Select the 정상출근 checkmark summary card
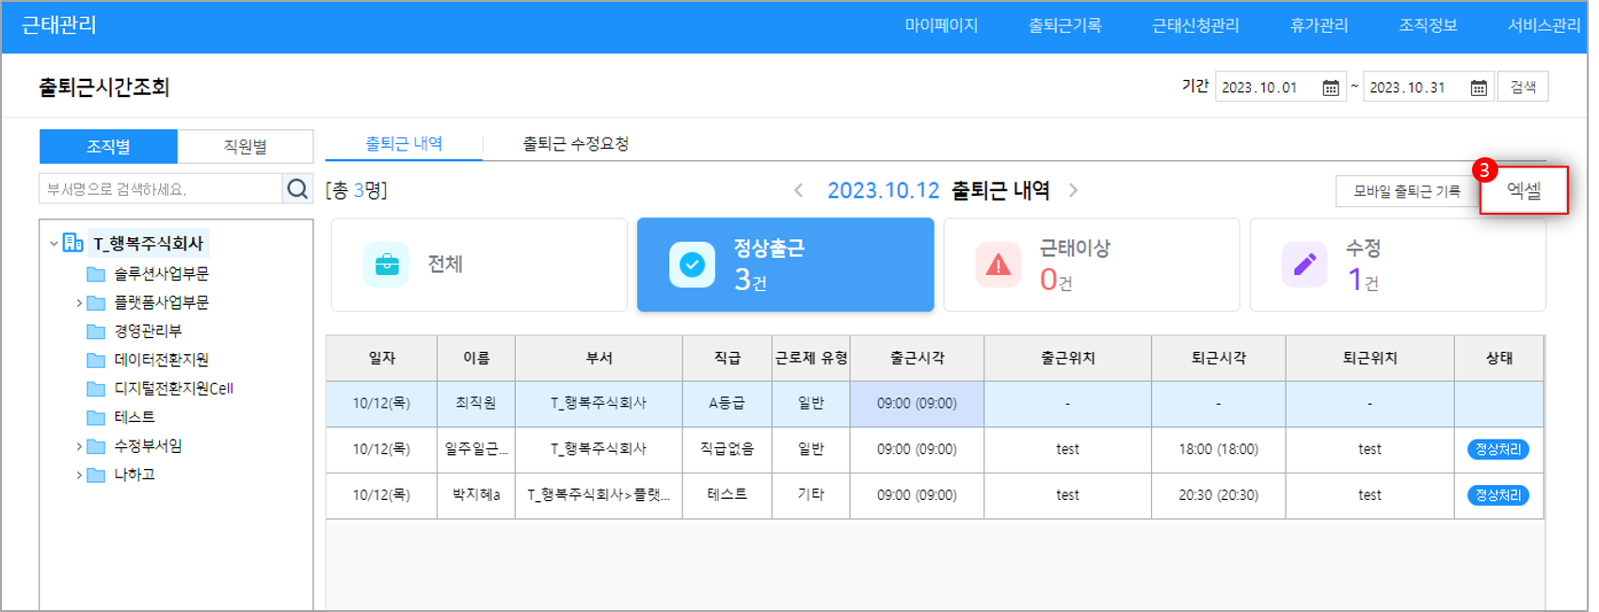This screenshot has width=1599, height=612. (785, 265)
